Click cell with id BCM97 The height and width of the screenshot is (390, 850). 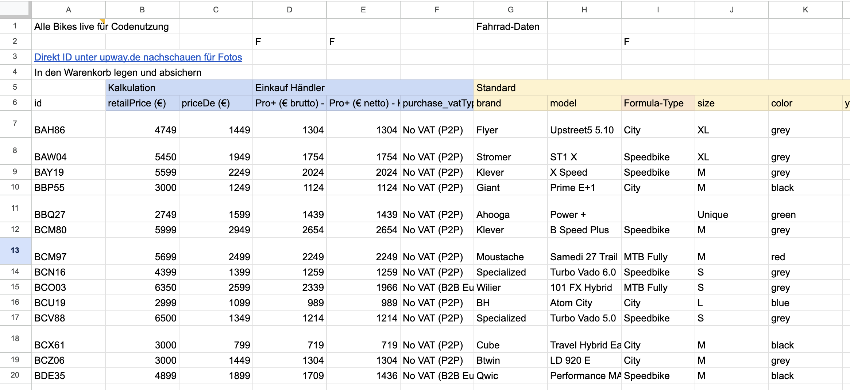(68, 257)
